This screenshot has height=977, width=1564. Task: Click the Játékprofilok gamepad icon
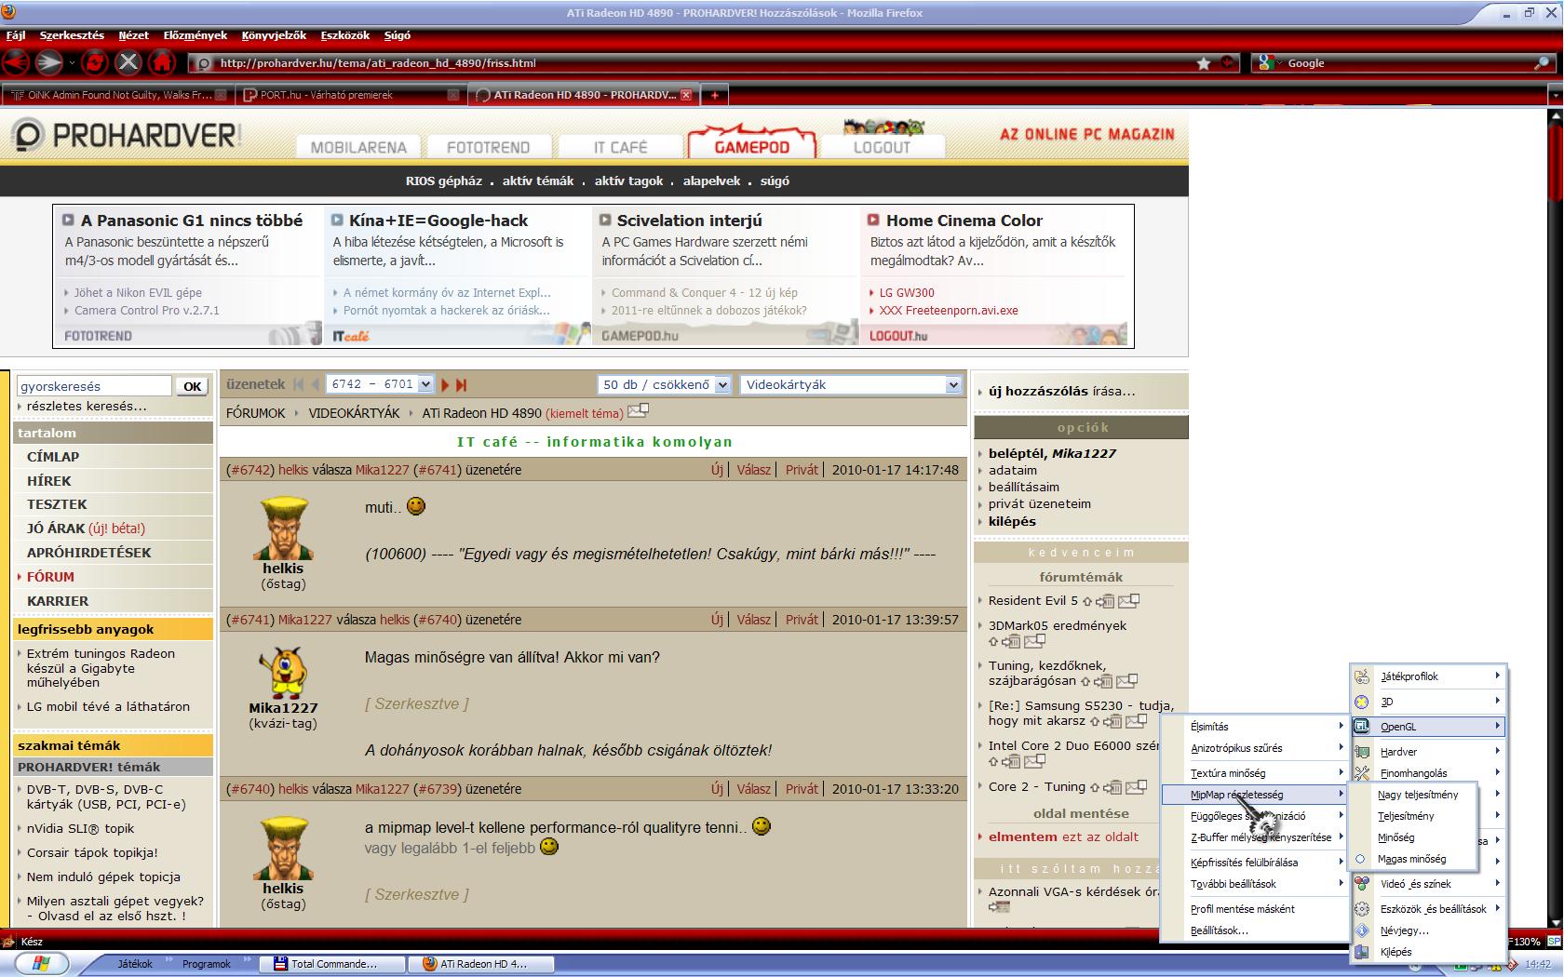point(1362,676)
